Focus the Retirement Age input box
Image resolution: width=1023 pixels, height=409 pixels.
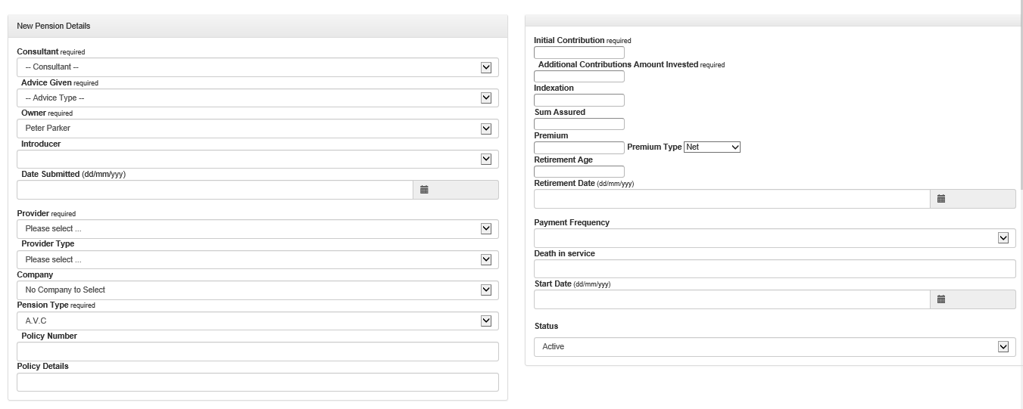click(579, 172)
